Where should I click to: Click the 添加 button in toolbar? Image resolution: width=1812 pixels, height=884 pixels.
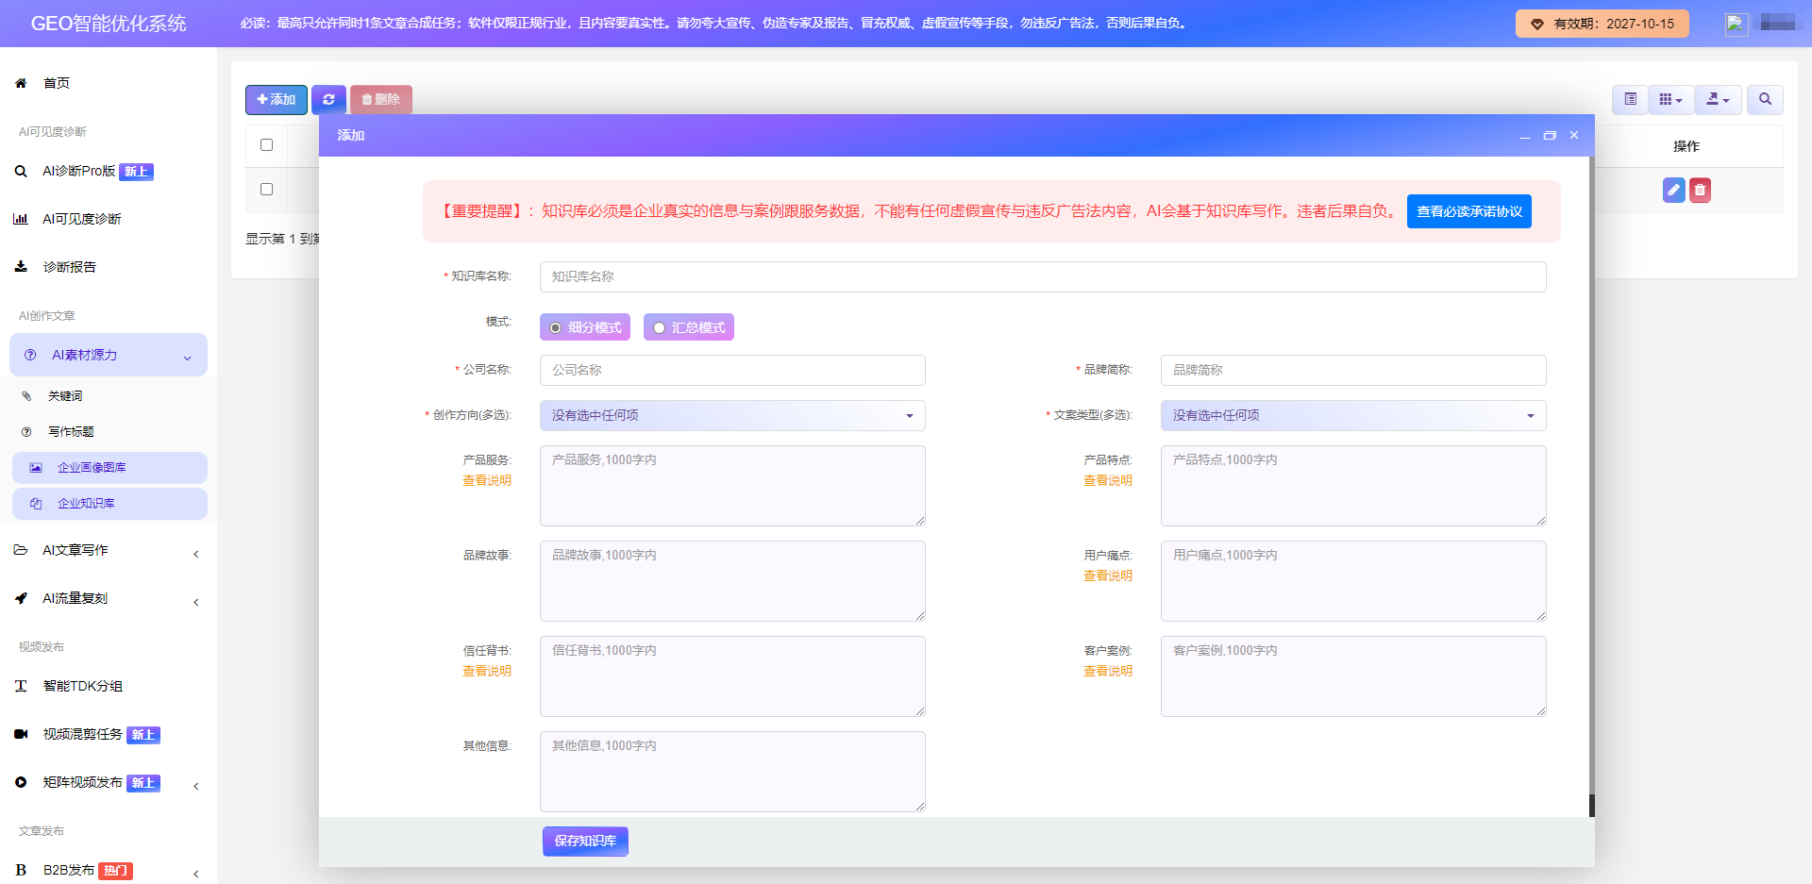277,99
